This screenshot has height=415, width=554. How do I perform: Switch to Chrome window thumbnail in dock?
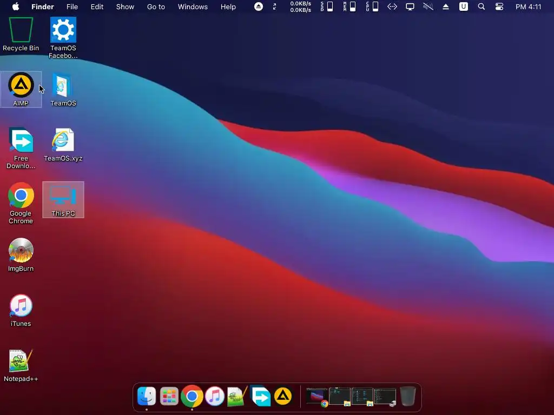pyautogui.click(x=317, y=397)
